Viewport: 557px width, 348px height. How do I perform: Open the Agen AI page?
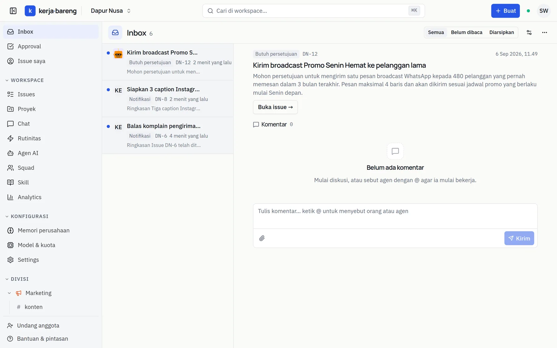coord(51,153)
